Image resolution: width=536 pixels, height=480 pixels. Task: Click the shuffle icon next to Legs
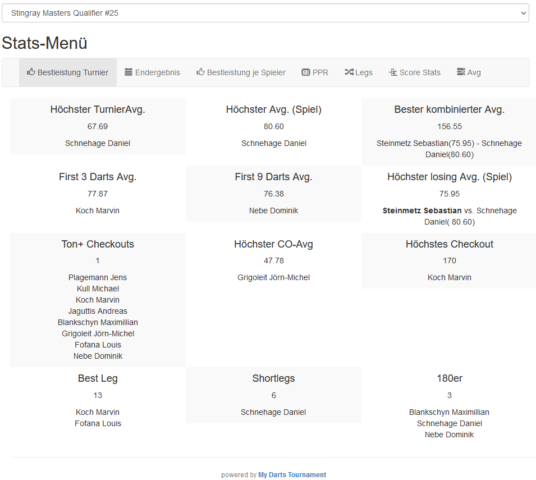click(349, 72)
